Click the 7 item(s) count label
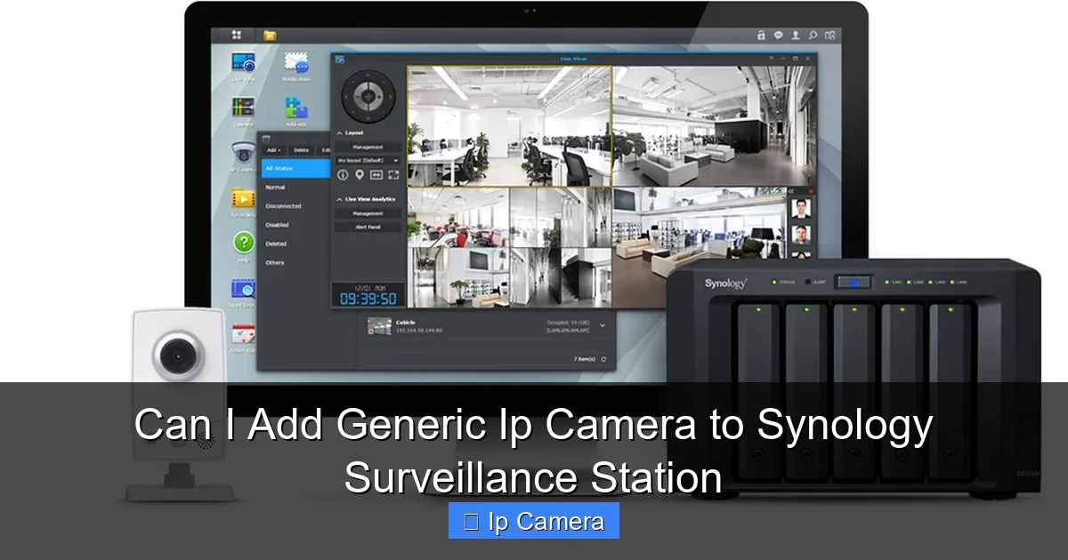 click(x=583, y=359)
